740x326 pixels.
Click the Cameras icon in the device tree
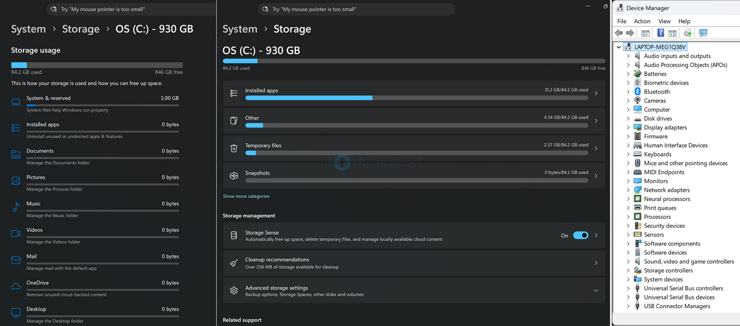click(x=638, y=100)
